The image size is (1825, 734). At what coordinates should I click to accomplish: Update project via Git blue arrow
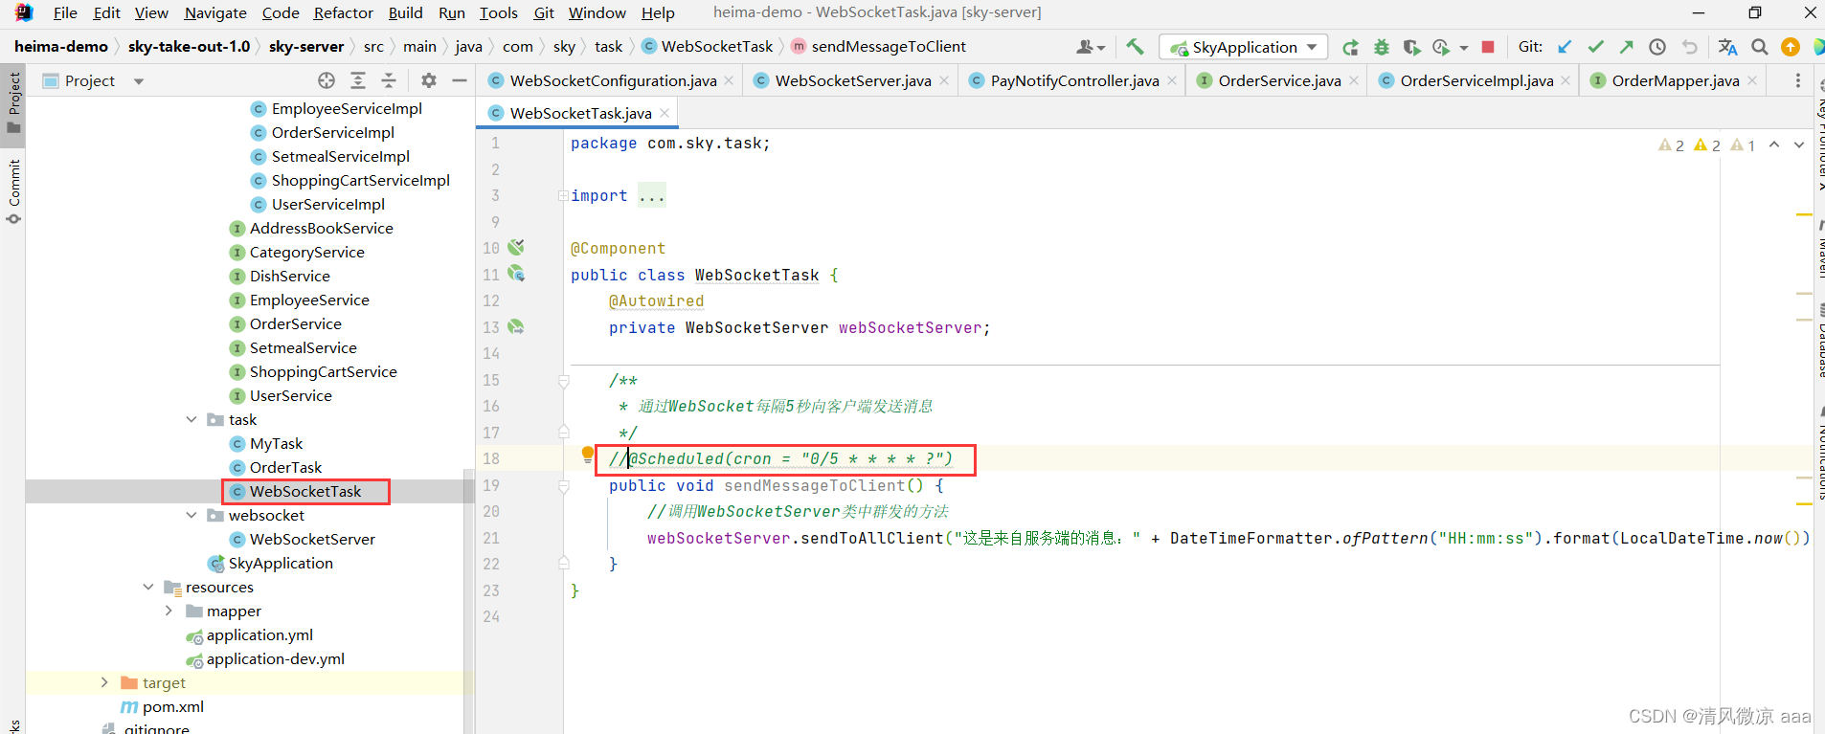click(x=1565, y=47)
